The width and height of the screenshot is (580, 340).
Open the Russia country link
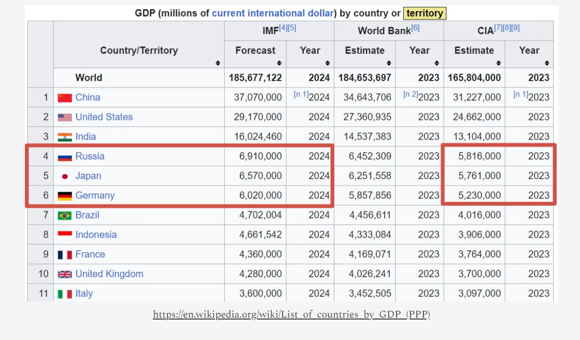click(x=90, y=156)
